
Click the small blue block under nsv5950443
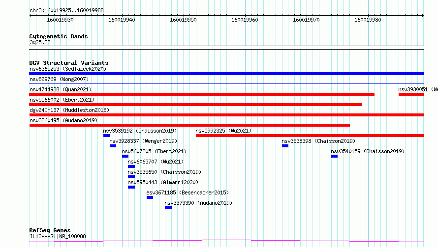[131, 187]
